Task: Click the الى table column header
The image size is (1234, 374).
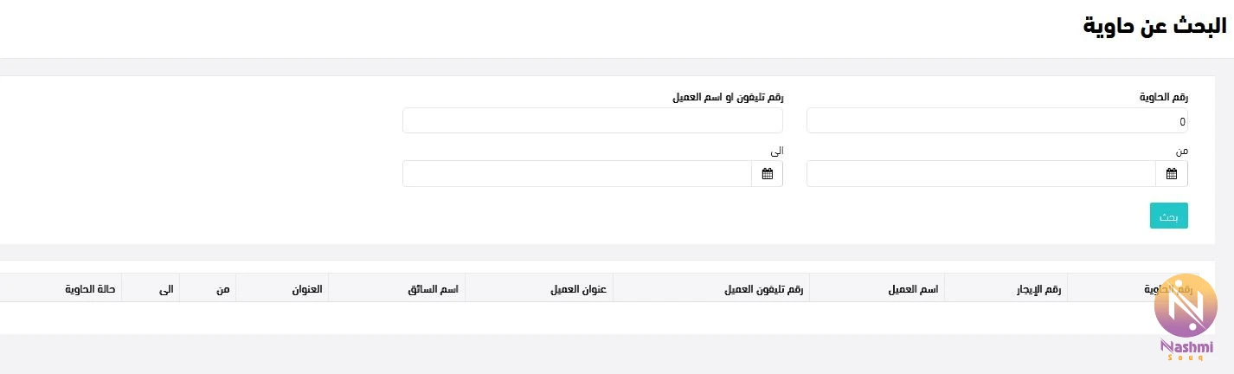Action: 150,288
